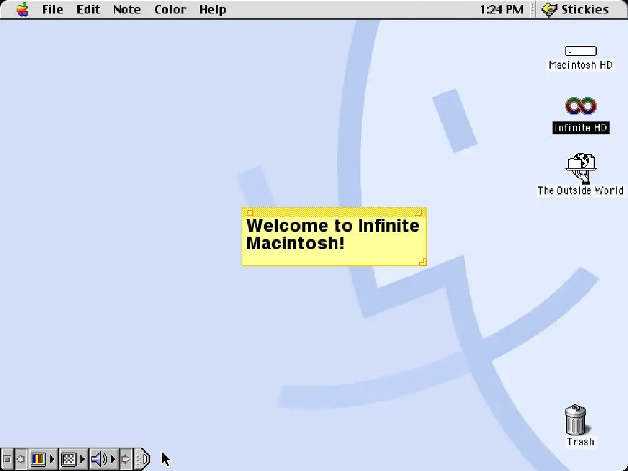Screen dimensions: 628x471
Task: Click the sticky note's close box
Action: click(x=250, y=212)
